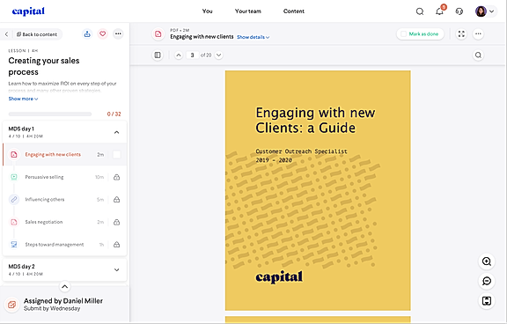Click the share icon beside Back to content

point(87,33)
